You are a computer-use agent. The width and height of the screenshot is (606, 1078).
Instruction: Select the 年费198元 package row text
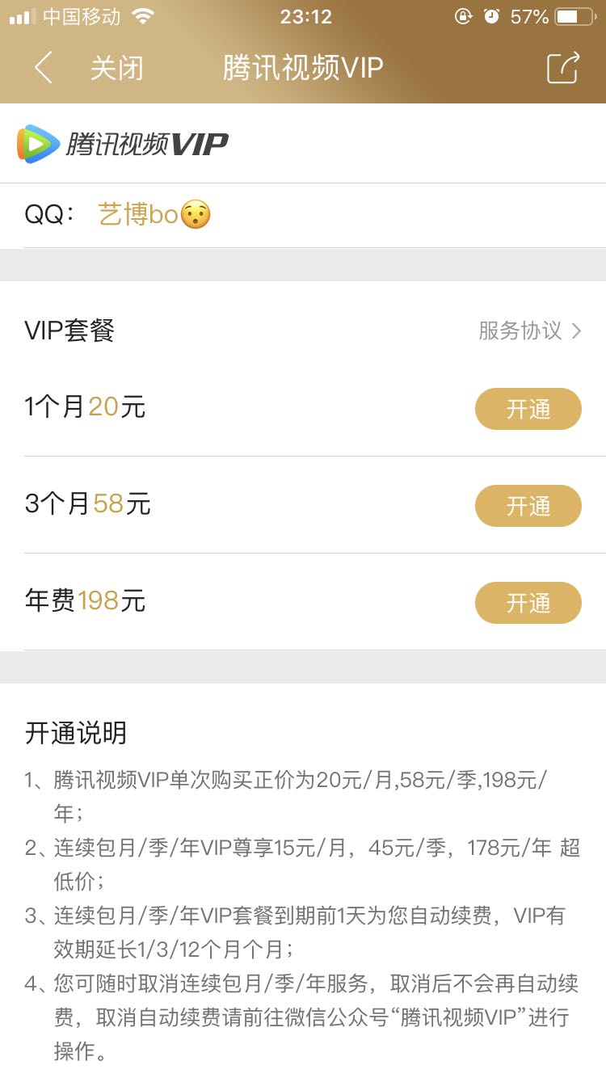tap(86, 601)
